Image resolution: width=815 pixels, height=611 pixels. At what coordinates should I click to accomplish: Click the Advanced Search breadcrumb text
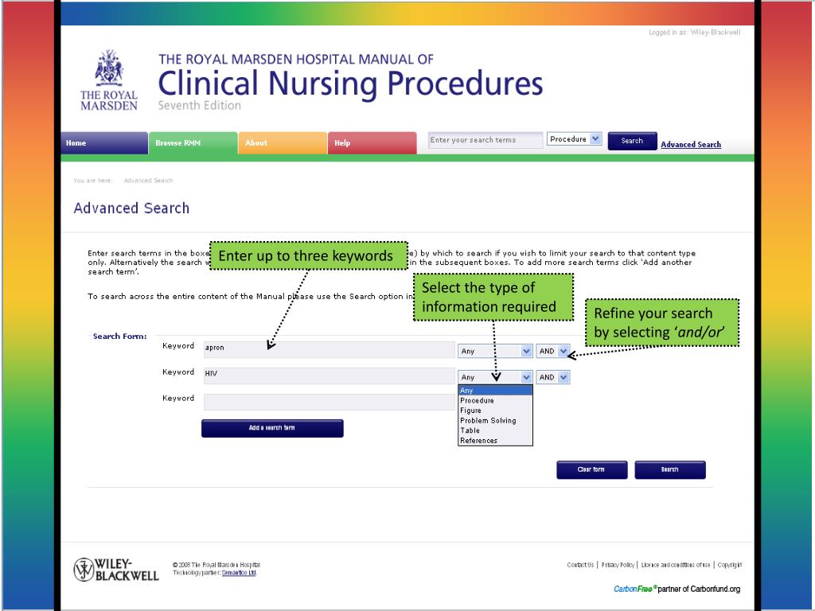[148, 181]
